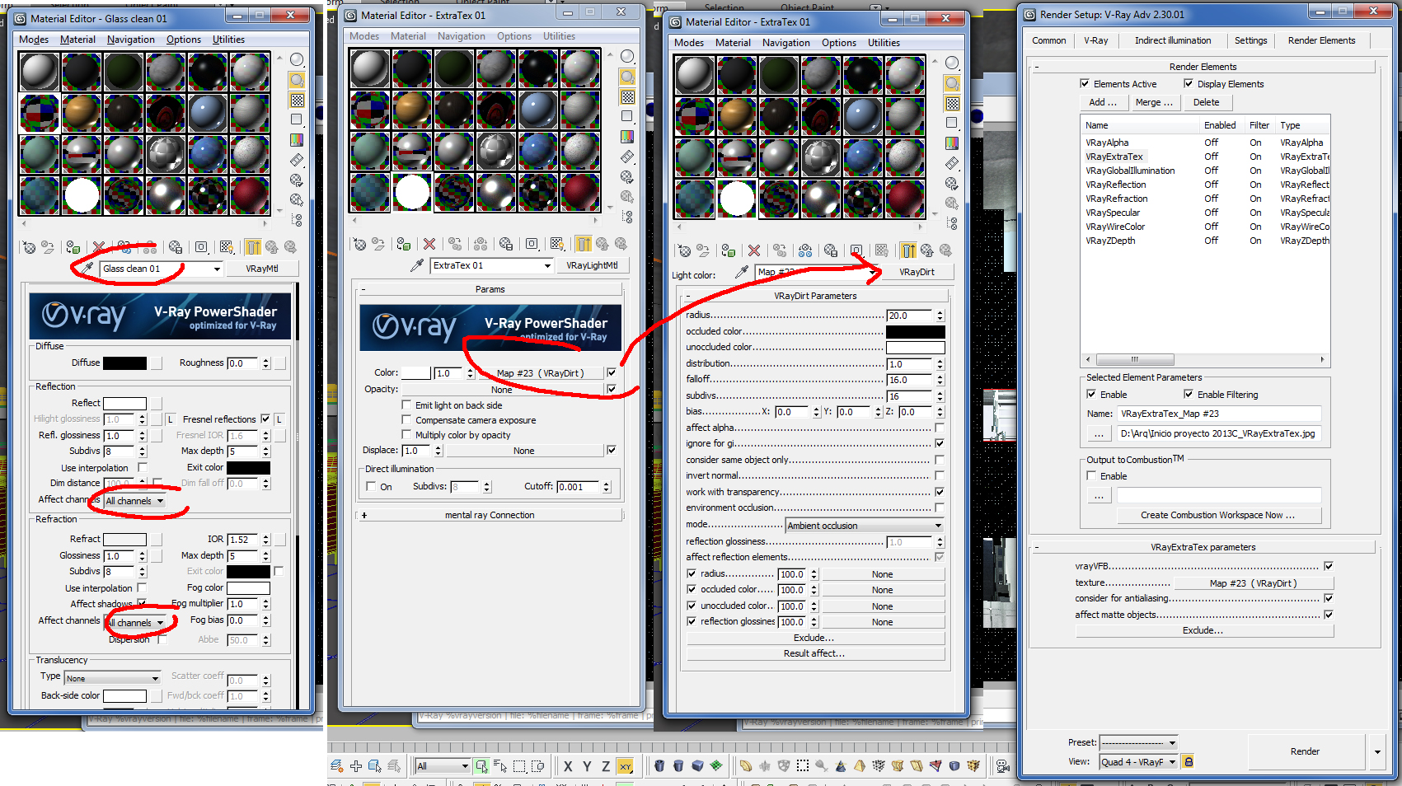Viewport: 1402px width, 786px height.
Task: Click Reset Map red X in middle ExtraTex 01 editor
Action: click(429, 244)
